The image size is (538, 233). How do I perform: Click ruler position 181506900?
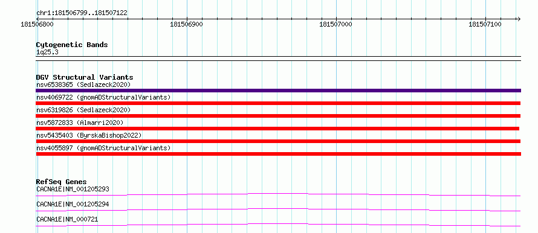[186, 24]
